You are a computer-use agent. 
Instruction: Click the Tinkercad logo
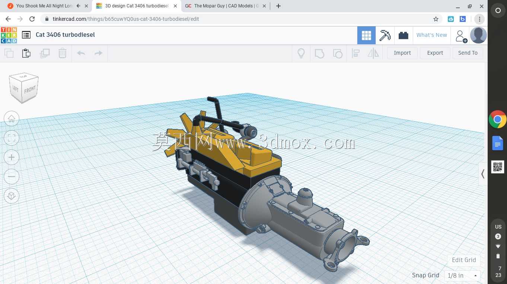[9, 35]
